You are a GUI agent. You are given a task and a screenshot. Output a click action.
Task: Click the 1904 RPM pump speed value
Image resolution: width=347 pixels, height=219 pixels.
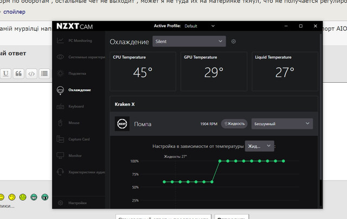tap(209, 124)
